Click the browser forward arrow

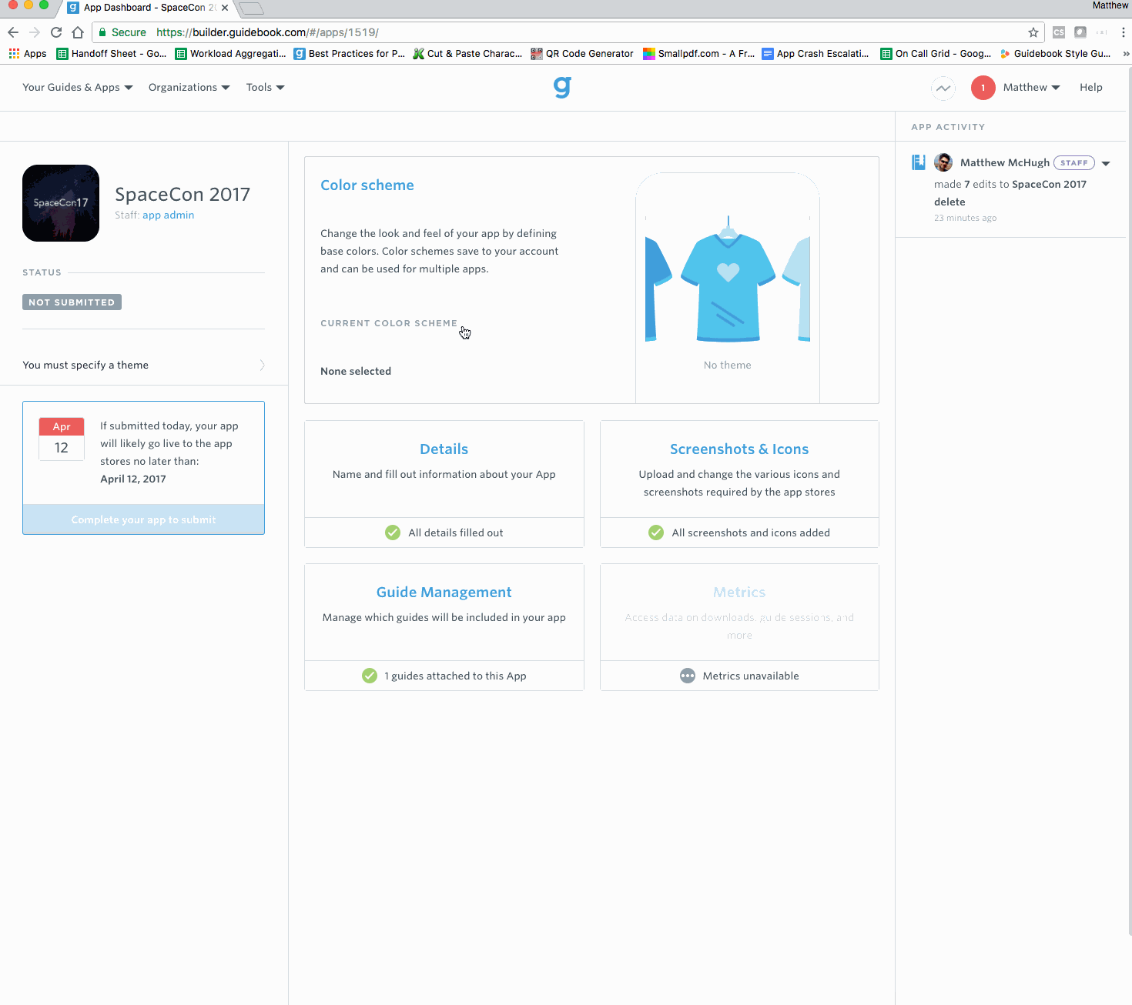[35, 32]
